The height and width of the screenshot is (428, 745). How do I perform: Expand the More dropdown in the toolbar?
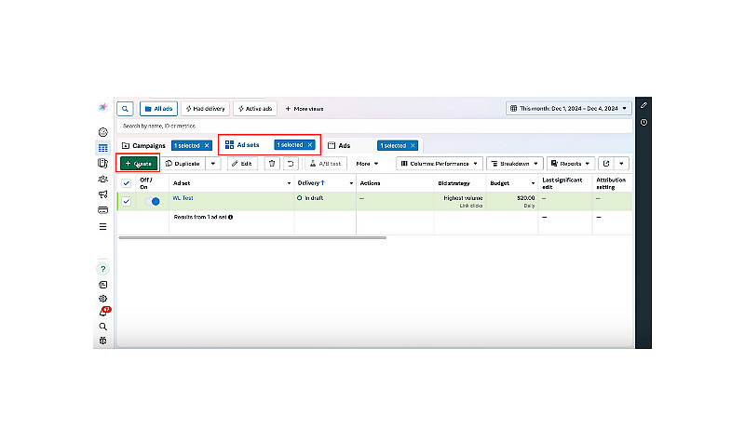pyautogui.click(x=367, y=164)
